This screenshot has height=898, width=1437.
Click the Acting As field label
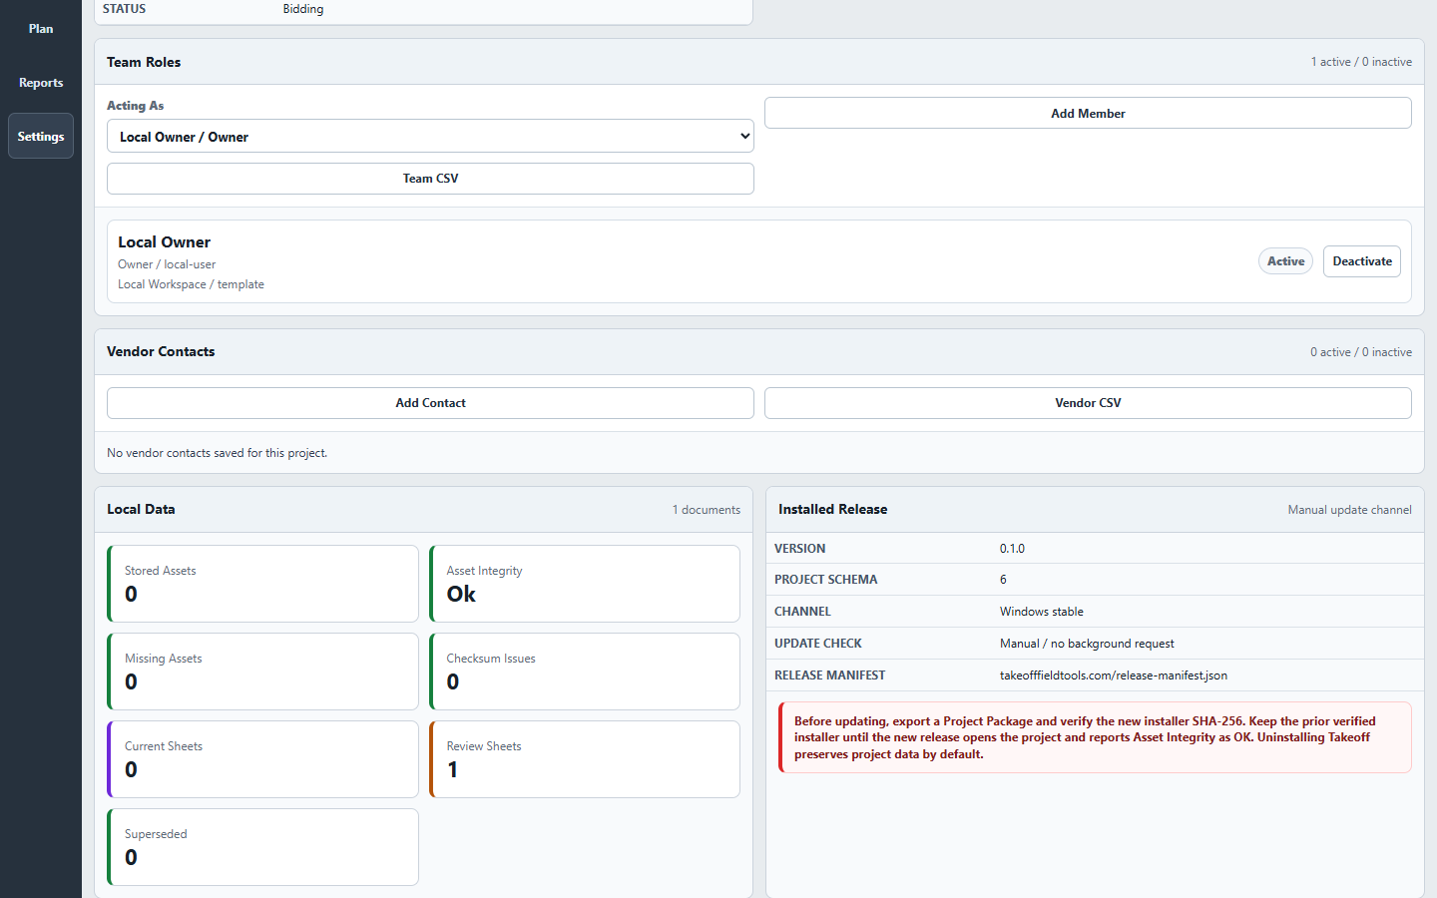tap(135, 106)
